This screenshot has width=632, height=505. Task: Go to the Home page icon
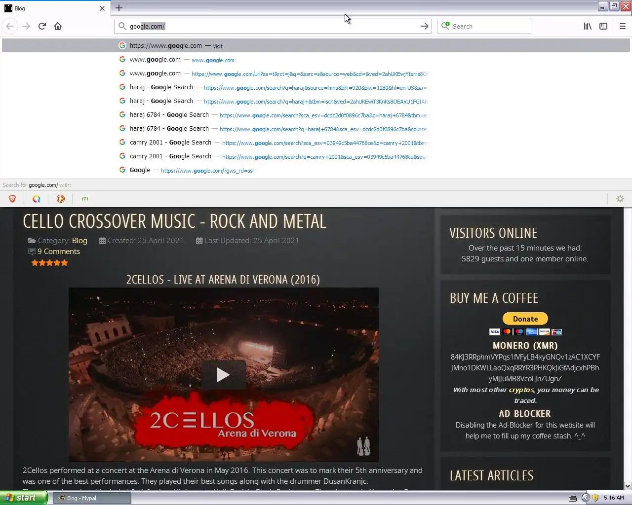coord(58,26)
